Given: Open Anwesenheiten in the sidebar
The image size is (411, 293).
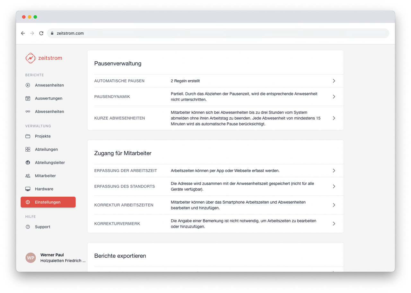Looking at the screenshot, I should 49,85.
